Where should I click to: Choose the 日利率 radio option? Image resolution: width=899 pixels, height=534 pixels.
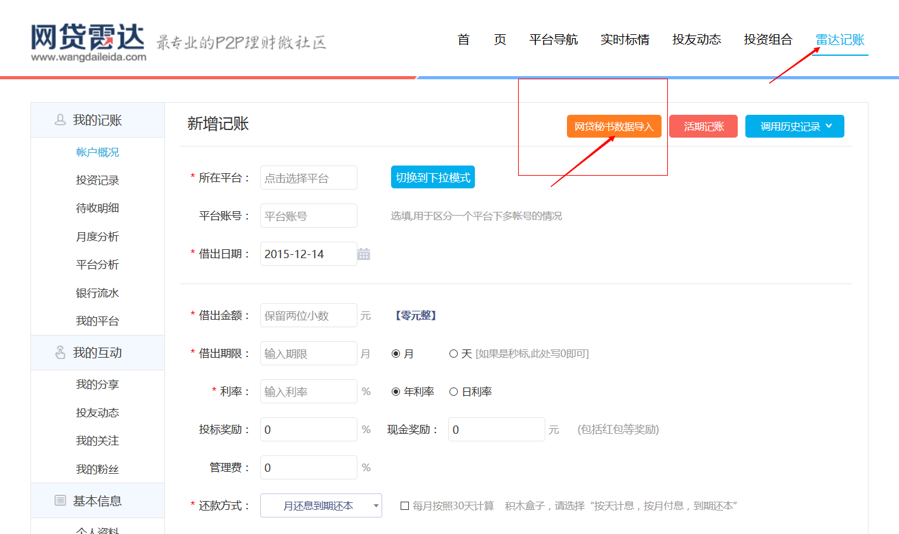[453, 392]
